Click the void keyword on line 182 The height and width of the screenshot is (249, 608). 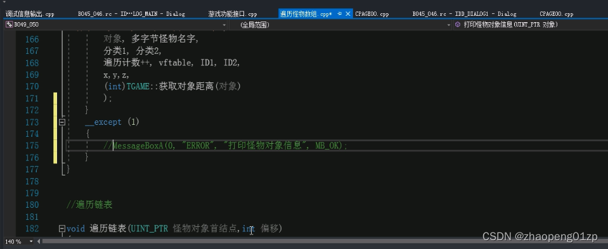[75, 229]
